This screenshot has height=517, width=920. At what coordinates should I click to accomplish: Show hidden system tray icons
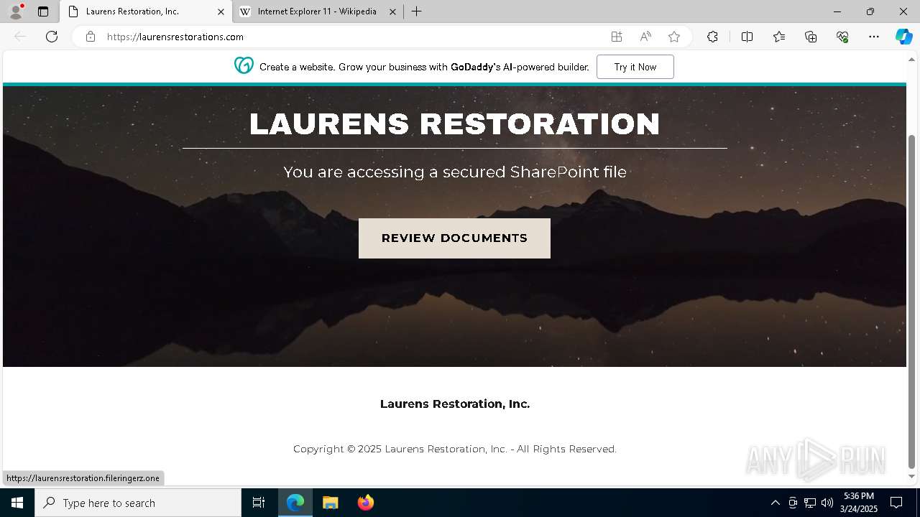(775, 503)
